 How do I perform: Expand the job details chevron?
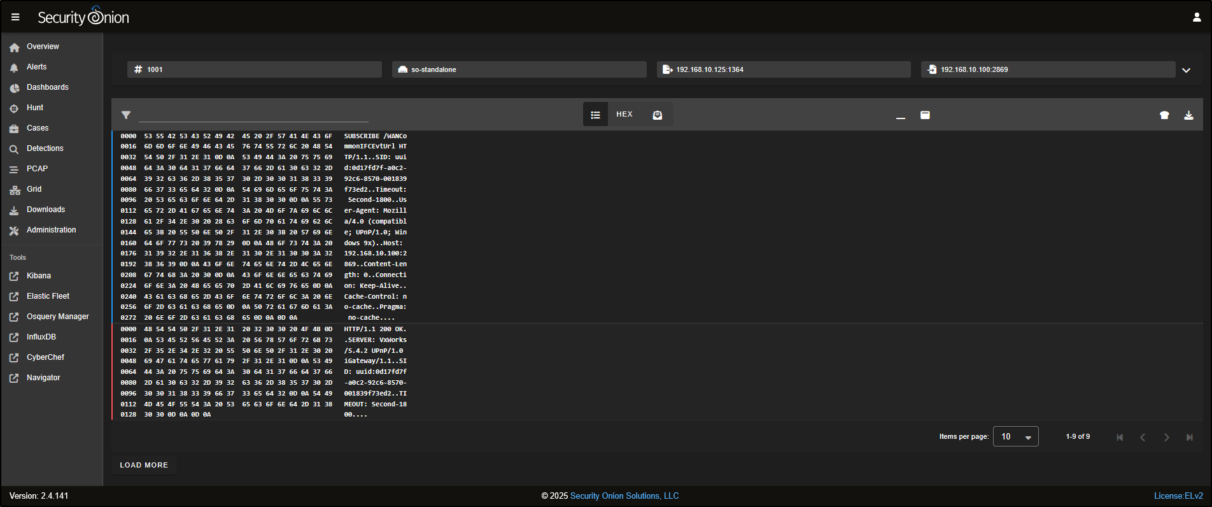tap(1186, 70)
